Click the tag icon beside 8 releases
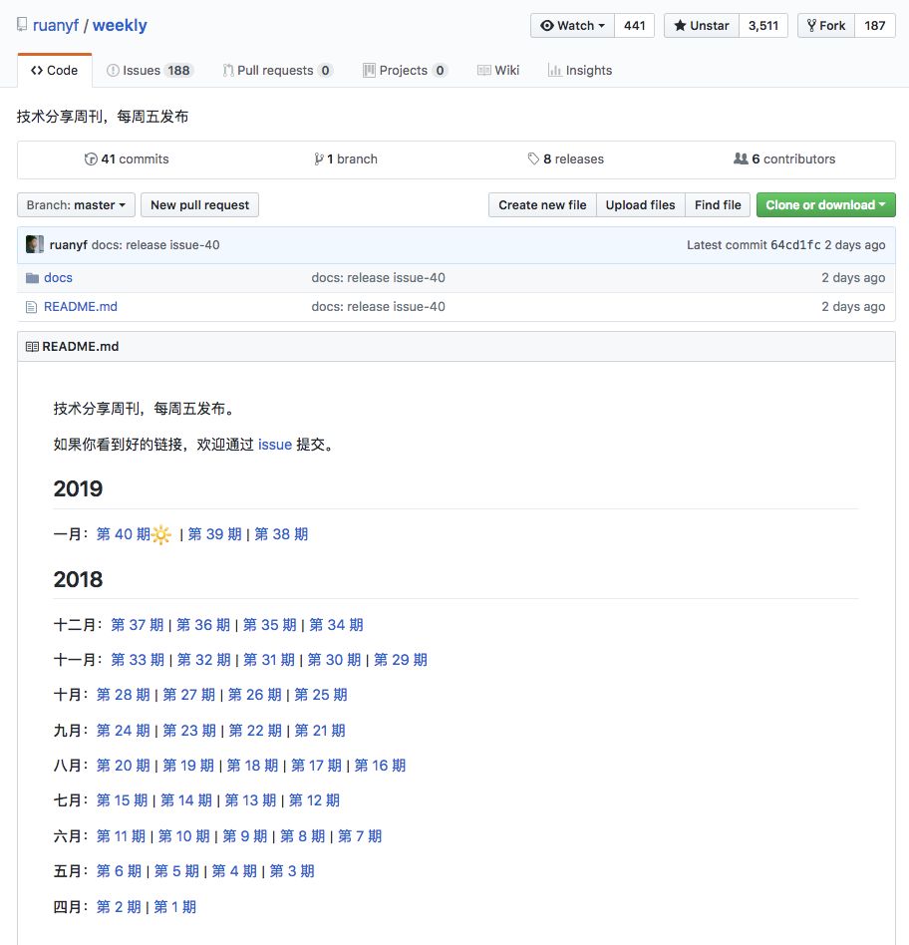The image size is (909, 945). (533, 159)
